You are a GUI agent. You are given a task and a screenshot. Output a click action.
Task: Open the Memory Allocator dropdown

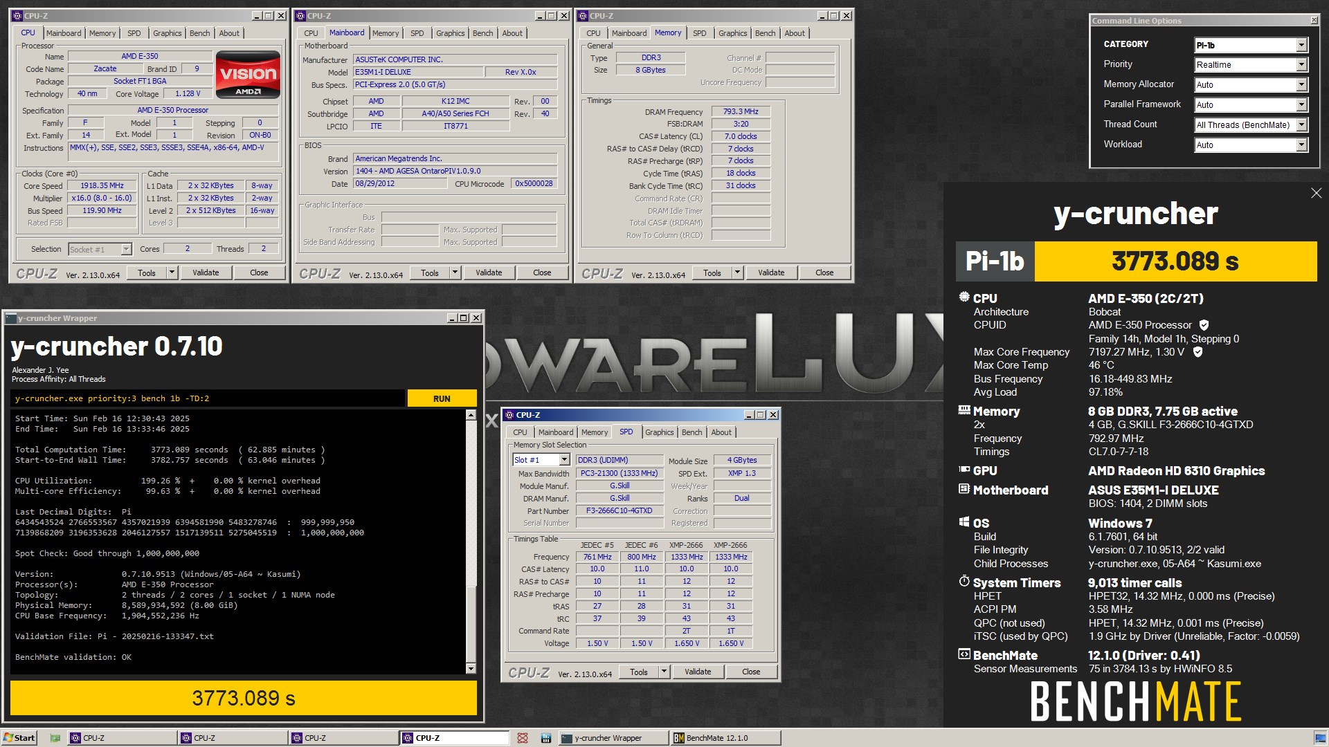[1301, 85]
